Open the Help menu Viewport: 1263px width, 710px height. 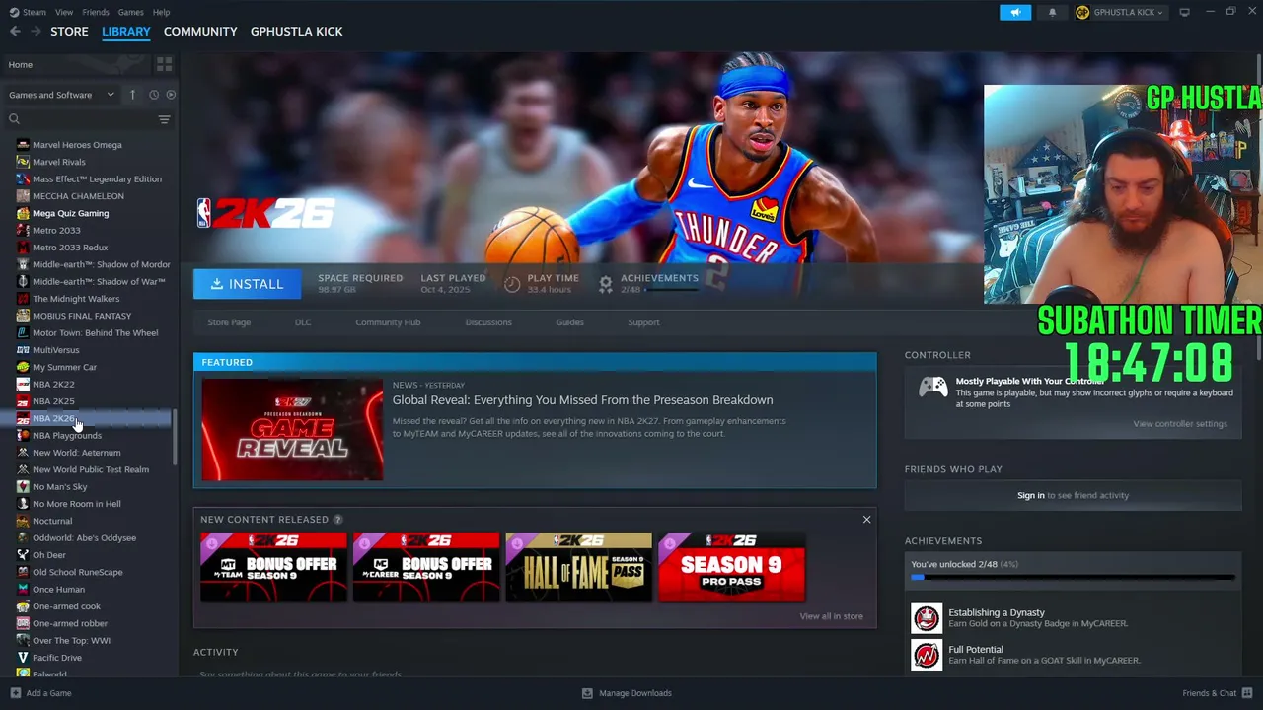coord(161,12)
